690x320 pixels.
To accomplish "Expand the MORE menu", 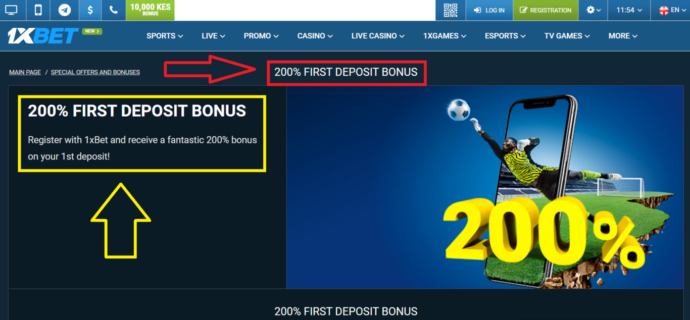I will (623, 36).
